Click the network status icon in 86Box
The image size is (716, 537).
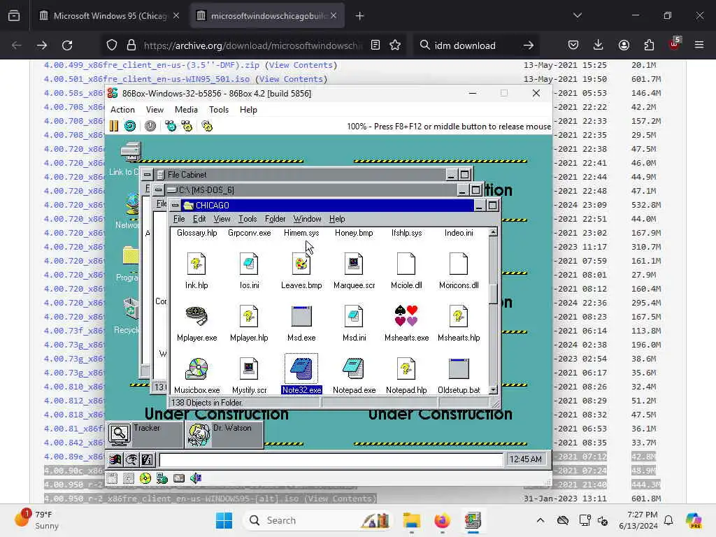tap(162, 478)
